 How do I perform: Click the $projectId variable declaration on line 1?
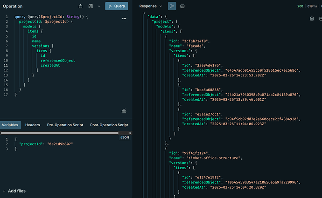(52, 17)
